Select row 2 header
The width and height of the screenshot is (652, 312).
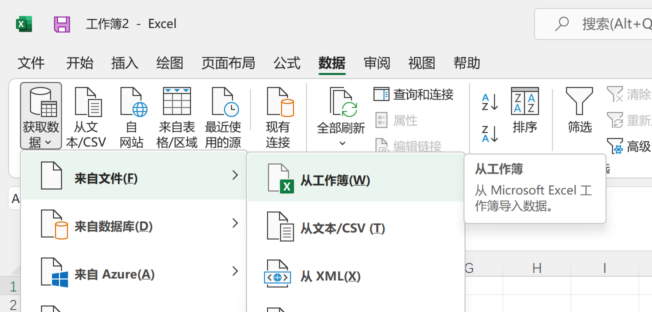click(10, 304)
